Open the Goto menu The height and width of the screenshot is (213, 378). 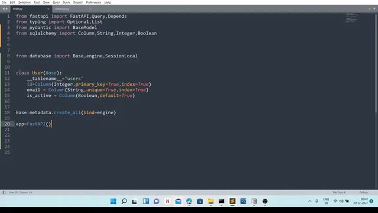point(56,2)
